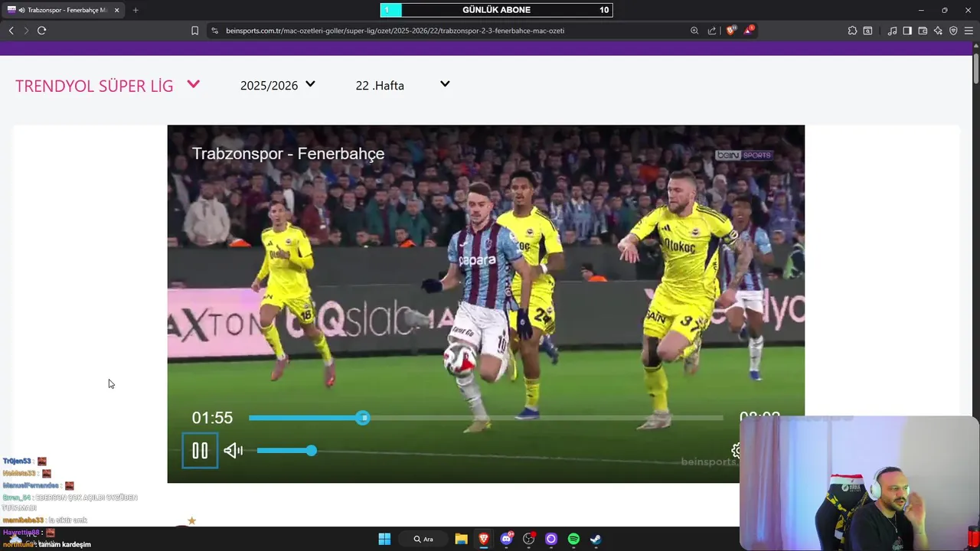The height and width of the screenshot is (551, 980).
Task: Open site settings icon in address bar
Action: pos(214,31)
